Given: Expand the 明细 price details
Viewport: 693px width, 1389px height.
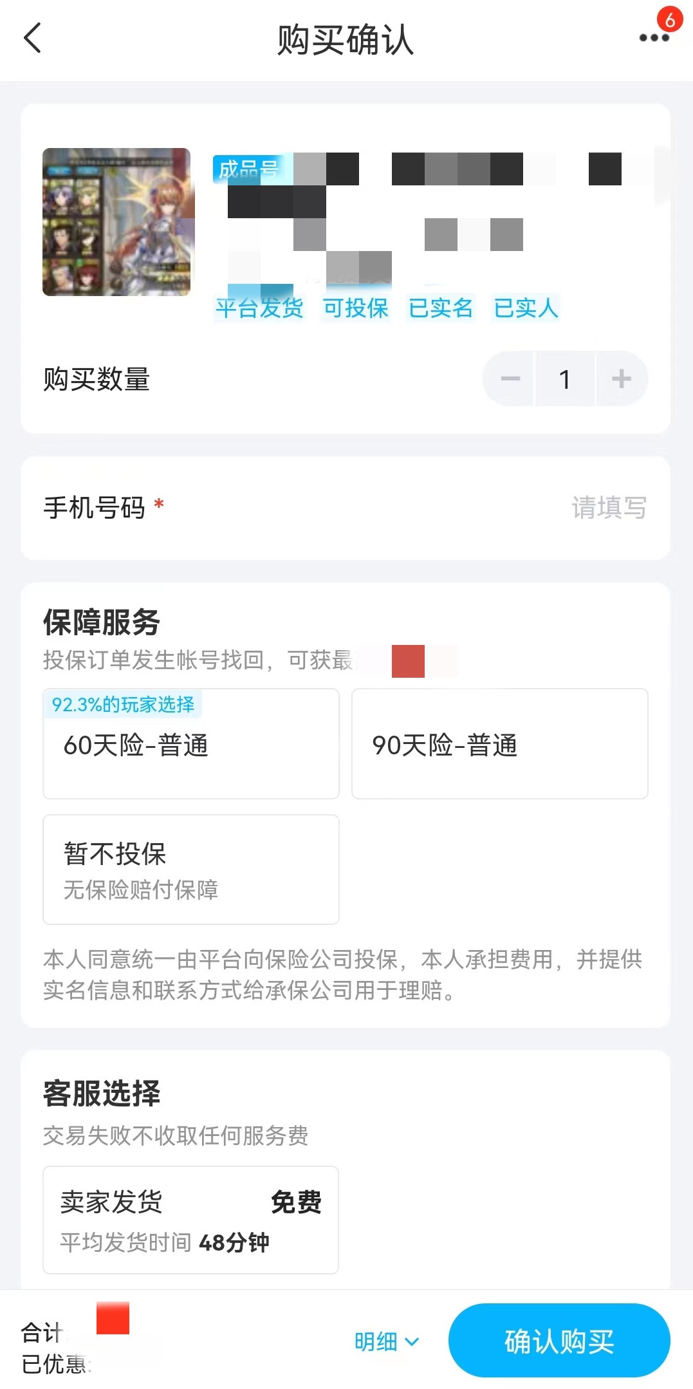Looking at the screenshot, I should pyautogui.click(x=386, y=1341).
